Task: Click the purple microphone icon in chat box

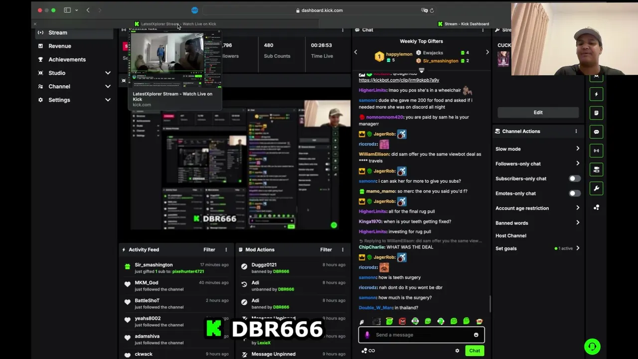Action: (367, 335)
